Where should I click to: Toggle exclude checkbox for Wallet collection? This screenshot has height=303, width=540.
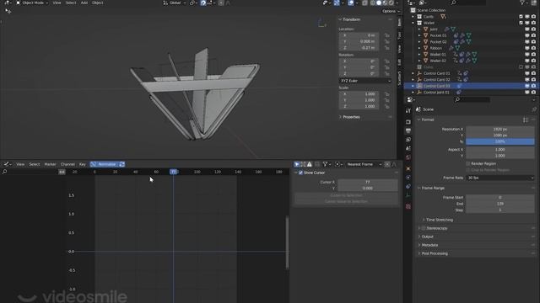click(521, 23)
